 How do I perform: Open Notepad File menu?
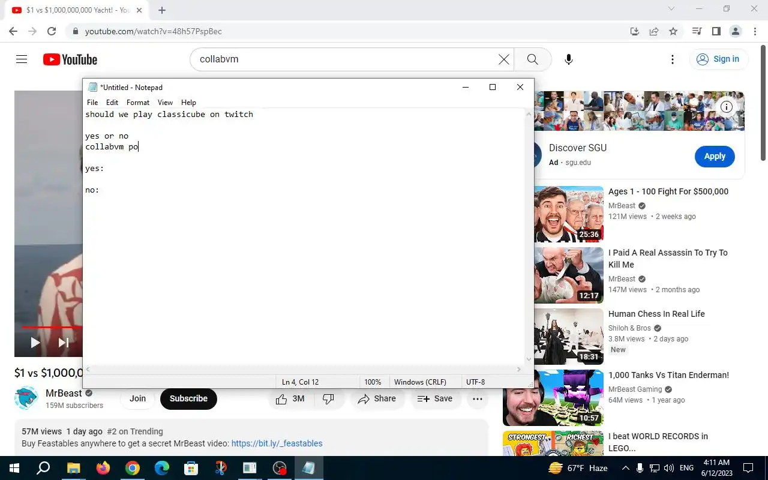92,103
